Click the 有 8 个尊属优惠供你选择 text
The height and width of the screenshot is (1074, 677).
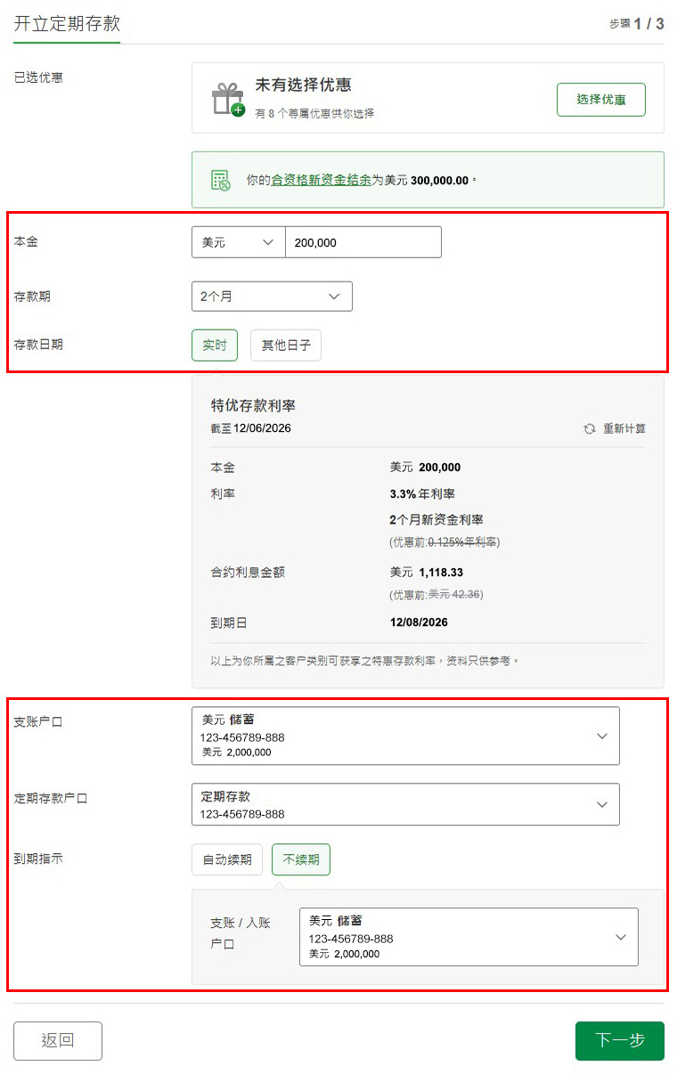[314, 114]
